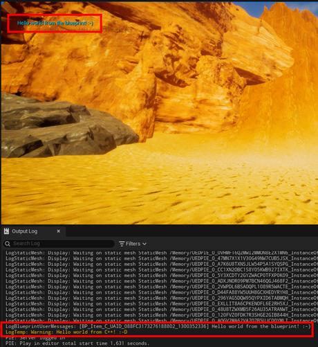Click the Output Log panel icon
Image resolution: width=318 pixels, height=347 pixels.
(6, 231)
